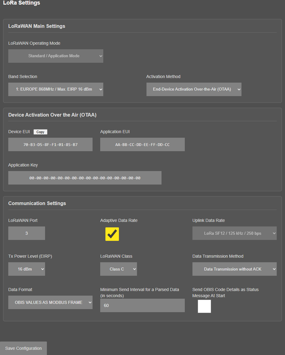Viewport: 285px width, 355px height.
Task: Open the Uplink Data Rate dropdown
Action: pos(234,233)
